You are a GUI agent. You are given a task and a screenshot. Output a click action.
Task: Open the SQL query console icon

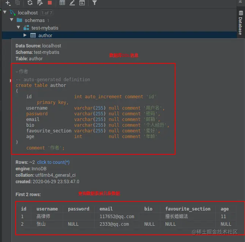pos(82,3)
